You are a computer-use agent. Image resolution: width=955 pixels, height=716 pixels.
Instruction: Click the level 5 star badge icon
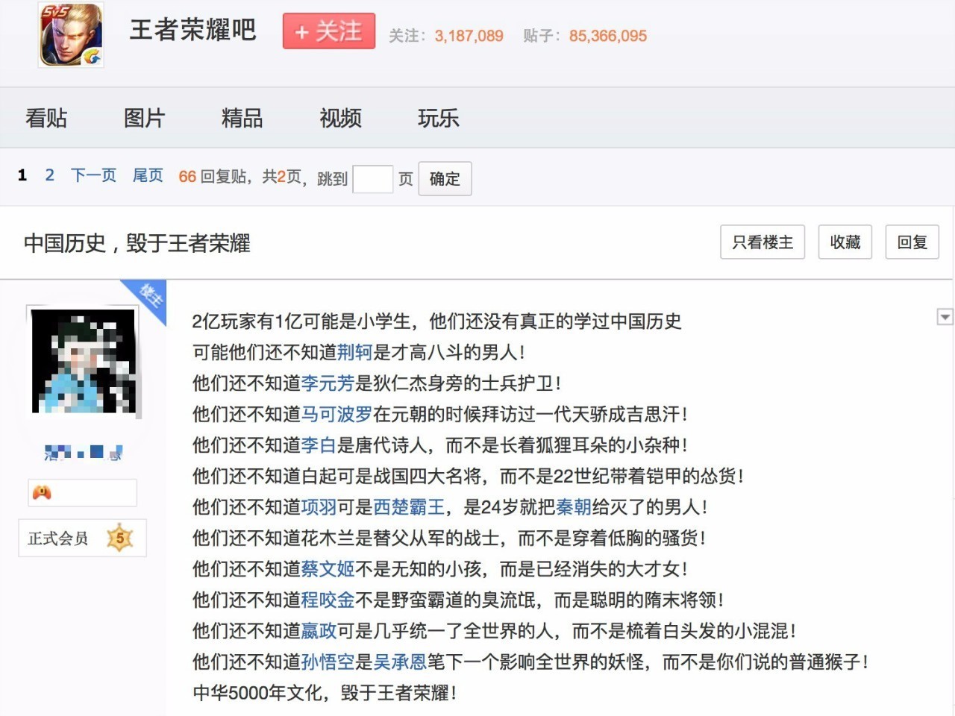coord(119,538)
